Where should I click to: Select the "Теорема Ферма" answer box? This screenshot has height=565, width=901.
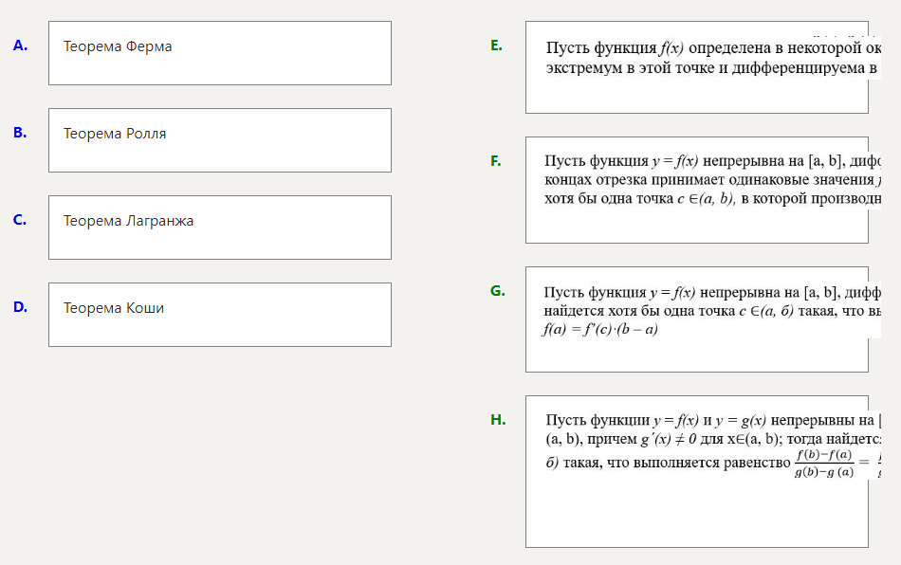pos(219,53)
